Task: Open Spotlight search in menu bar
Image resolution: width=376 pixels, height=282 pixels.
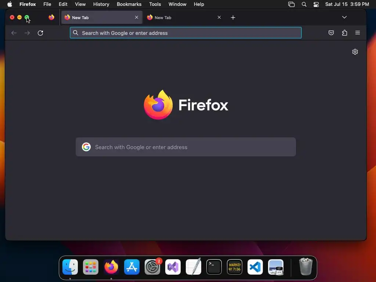Action: point(304,4)
